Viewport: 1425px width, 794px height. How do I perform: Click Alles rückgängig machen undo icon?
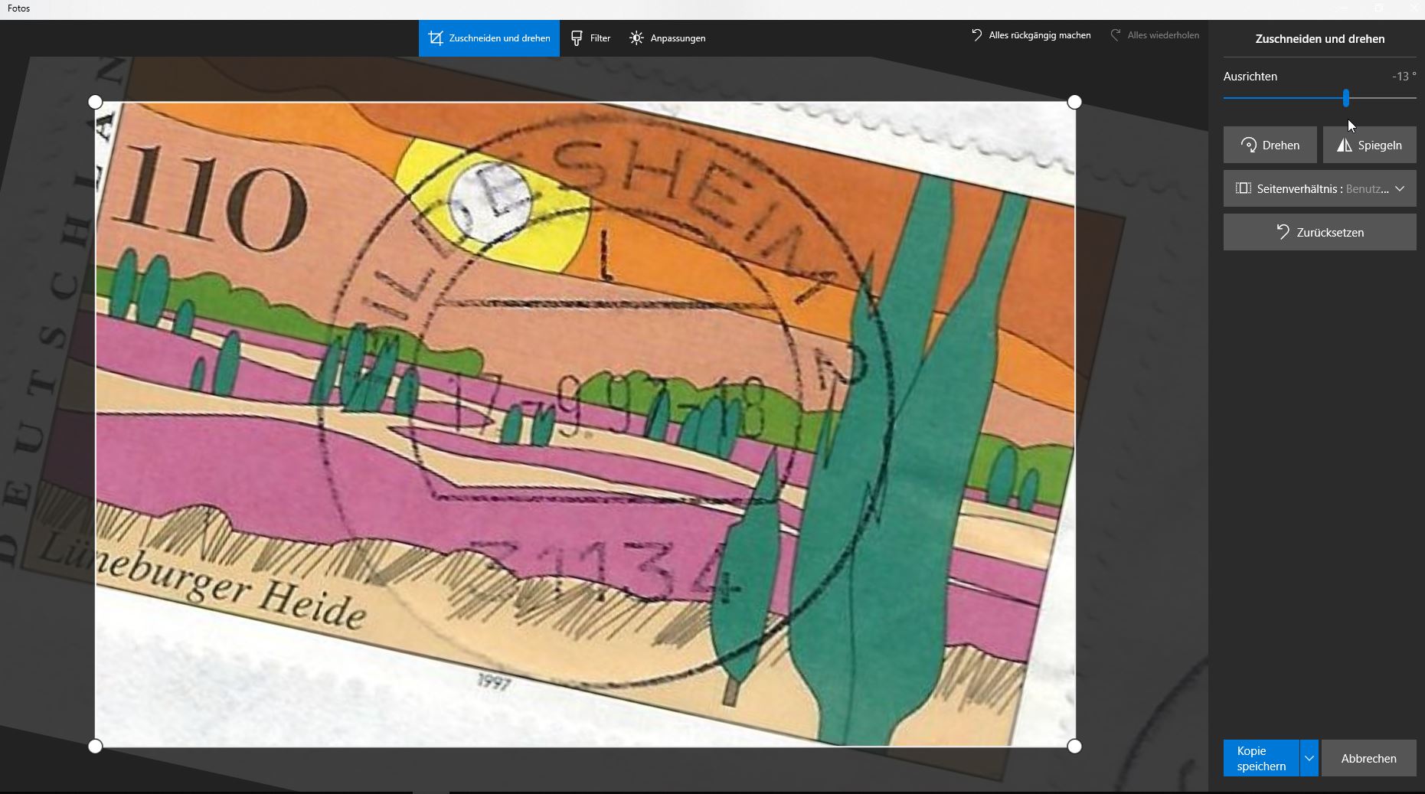(x=976, y=35)
